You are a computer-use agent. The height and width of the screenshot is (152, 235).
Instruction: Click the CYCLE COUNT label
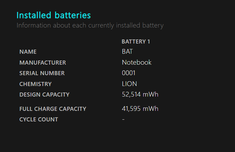(x=39, y=120)
